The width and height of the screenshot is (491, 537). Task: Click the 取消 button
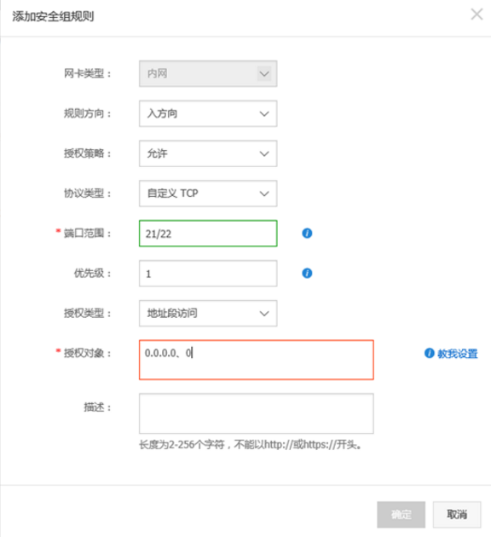pos(457,515)
